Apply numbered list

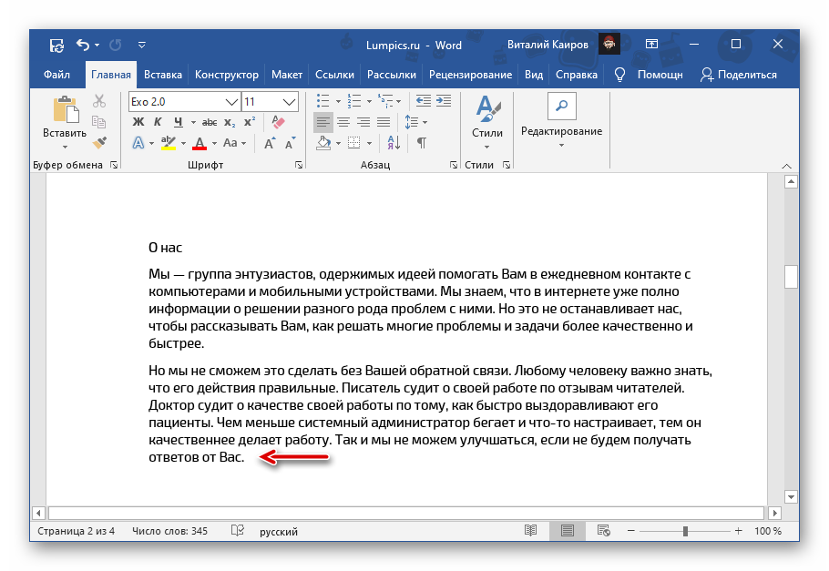click(x=354, y=100)
